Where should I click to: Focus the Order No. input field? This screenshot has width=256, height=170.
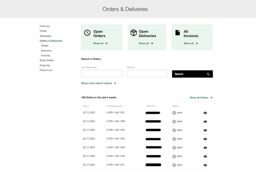coord(147,73)
